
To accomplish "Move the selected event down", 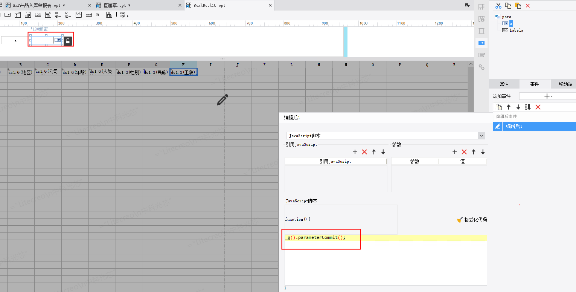I will tap(518, 107).
